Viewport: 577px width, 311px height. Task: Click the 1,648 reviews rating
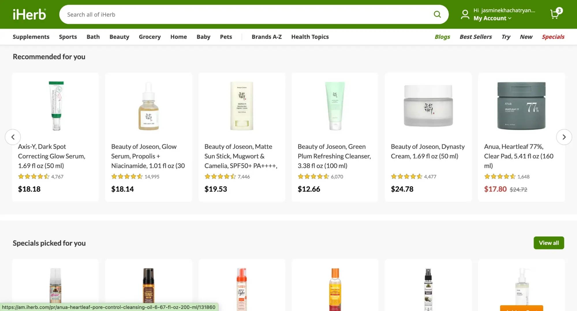pyautogui.click(x=507, y=176)
